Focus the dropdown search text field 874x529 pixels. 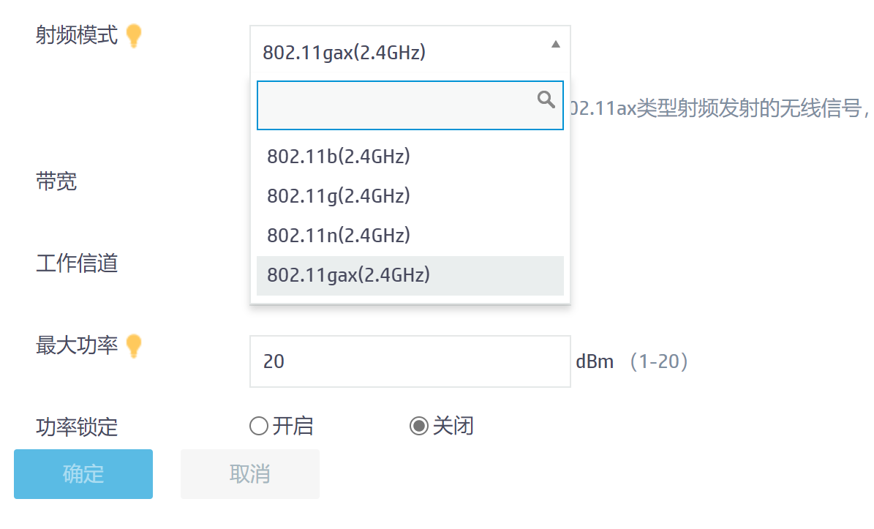[395, 105]
